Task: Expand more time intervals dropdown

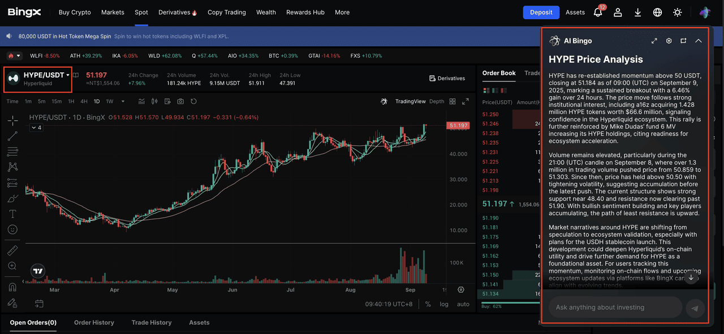Action: pyautogui.click(x=123, y=102)
